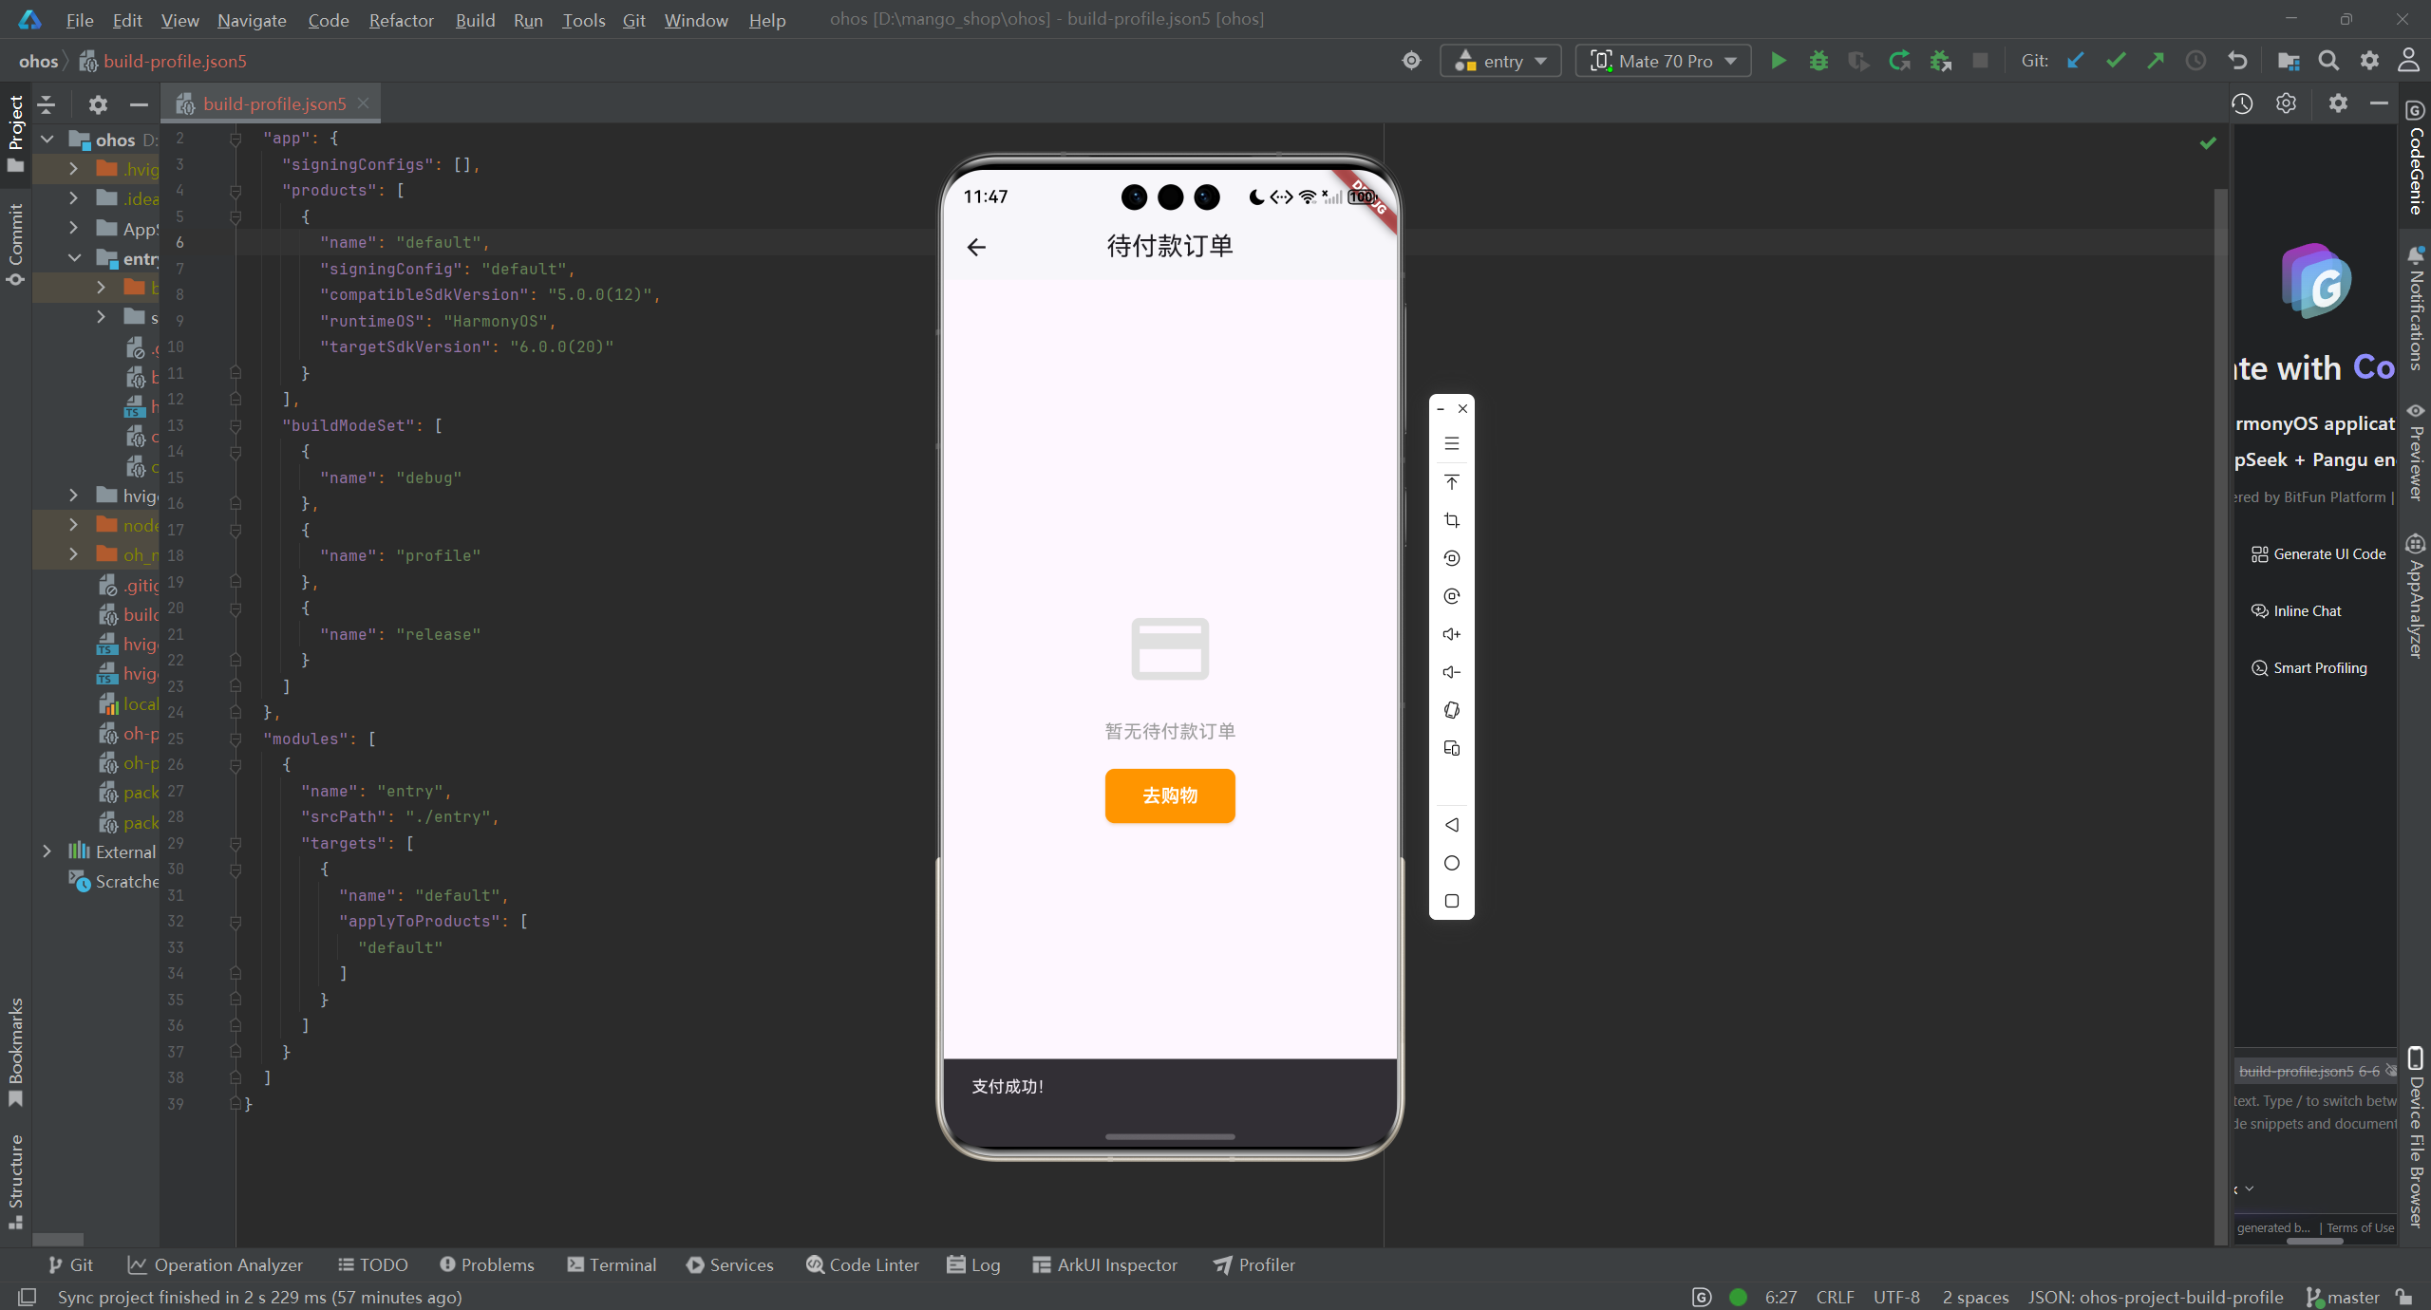Expand the hvigor folder in tree

point(73,496)
